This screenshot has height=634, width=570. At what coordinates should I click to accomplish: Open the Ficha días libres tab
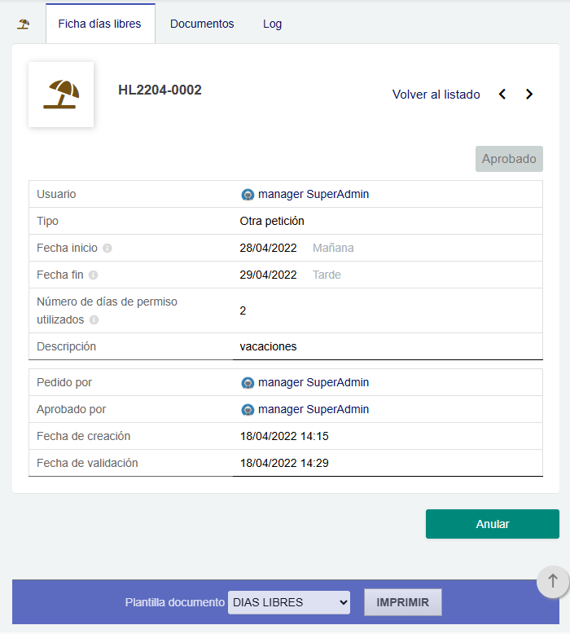tap(100, 24)
